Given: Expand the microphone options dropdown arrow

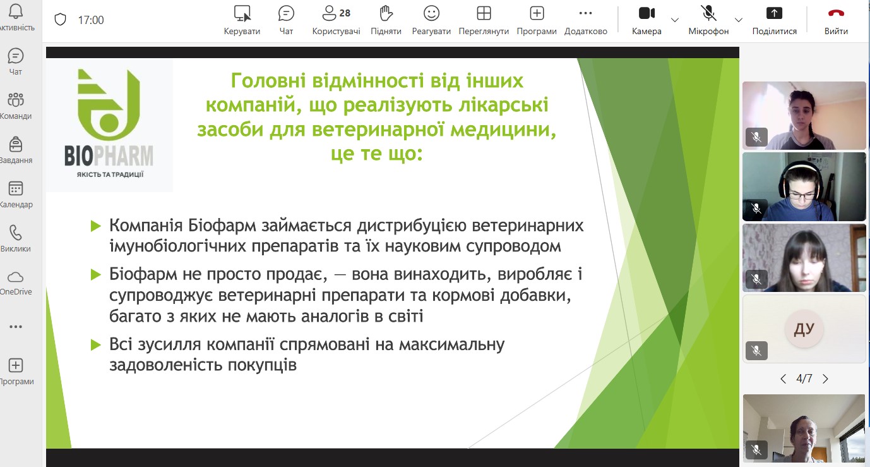Looking at the screenshot, I should tap(738, 20).
